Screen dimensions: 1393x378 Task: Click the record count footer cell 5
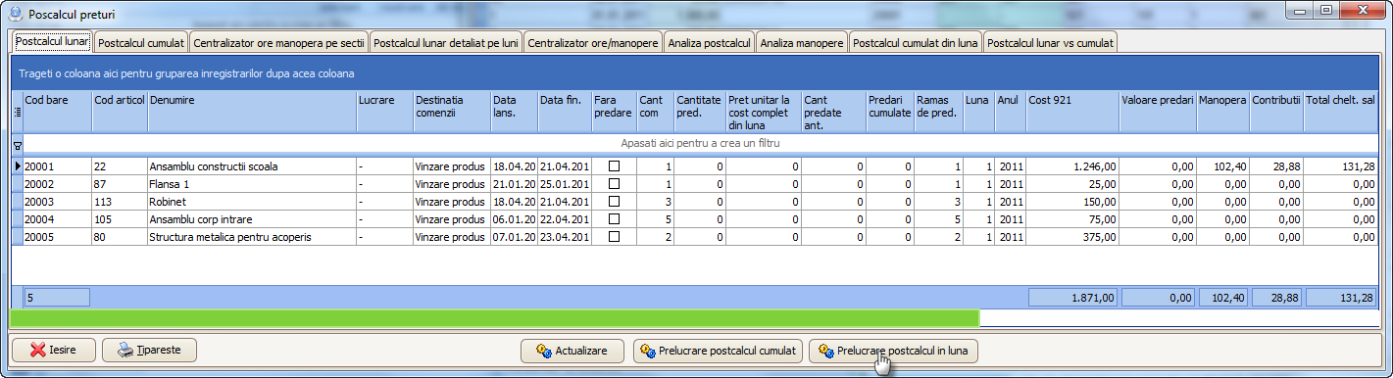pyautogui.click(x=57, y=297)
